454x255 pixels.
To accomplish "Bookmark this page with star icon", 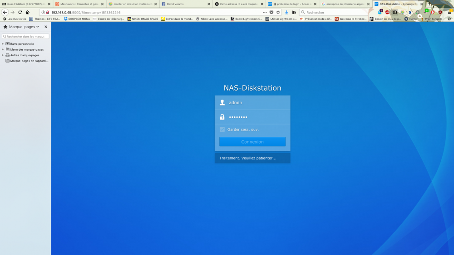I will [278, 12].
